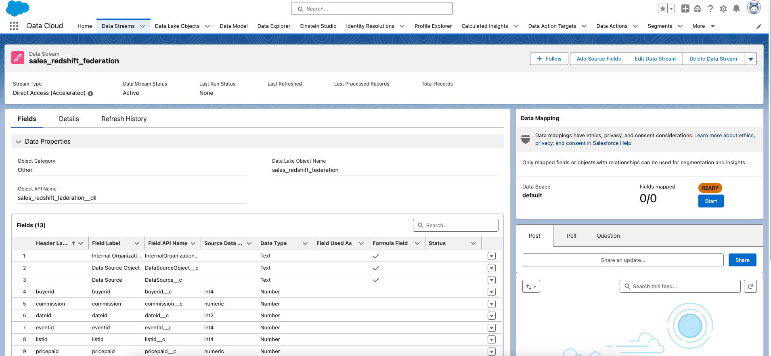This screenshot has width=771, height=356.
Task: Open the Favorites star icon
Action: pos(663,8)
